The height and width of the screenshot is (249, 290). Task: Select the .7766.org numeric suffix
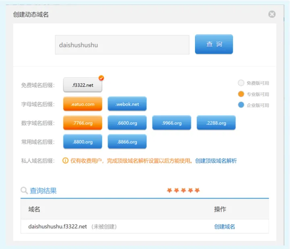tap(83, 123)
